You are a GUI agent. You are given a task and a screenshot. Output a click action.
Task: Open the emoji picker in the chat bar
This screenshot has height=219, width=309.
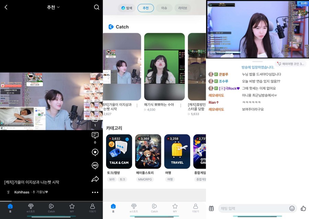pyautogui.click(x=292, y=208)
